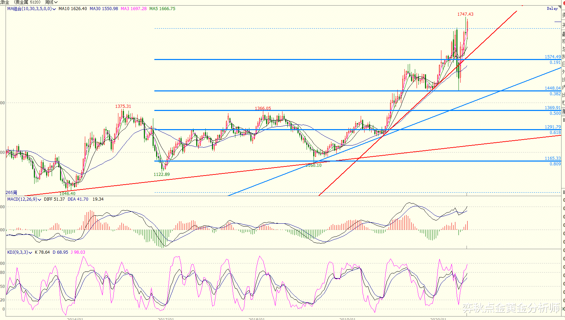Click the 1369.91 Fibonacci level price

[x=553, y=108]
